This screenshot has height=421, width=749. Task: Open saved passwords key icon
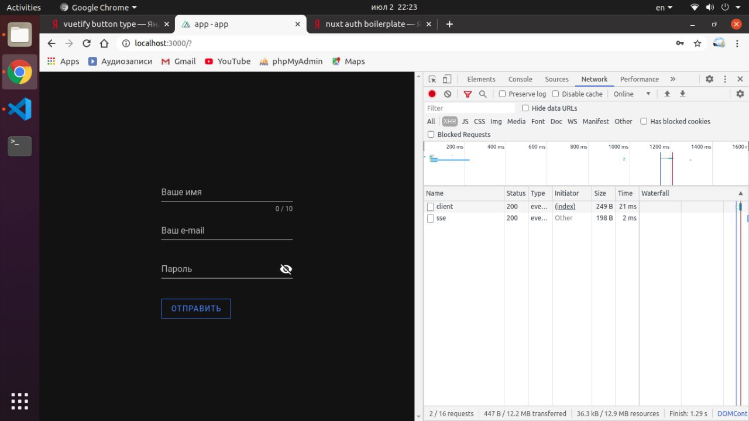(x=680, y=43)
